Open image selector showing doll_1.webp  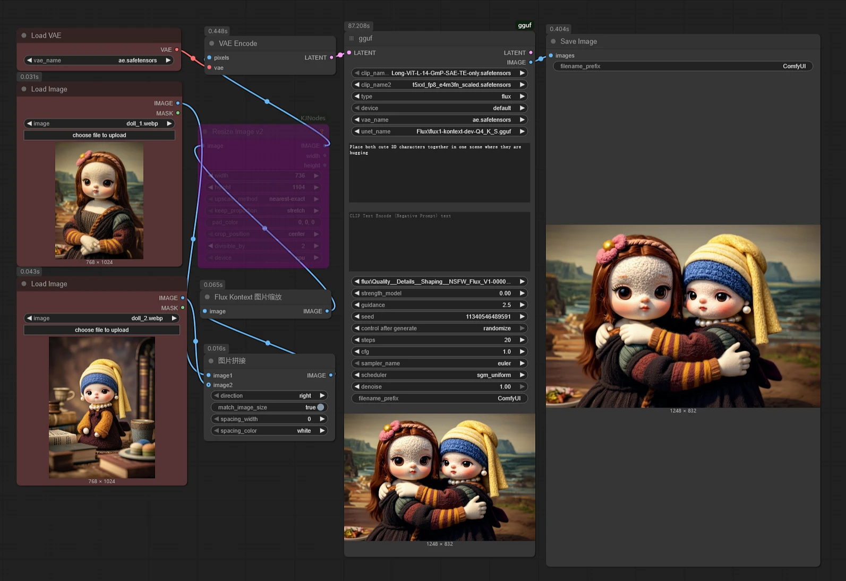[x=99, y=124]
